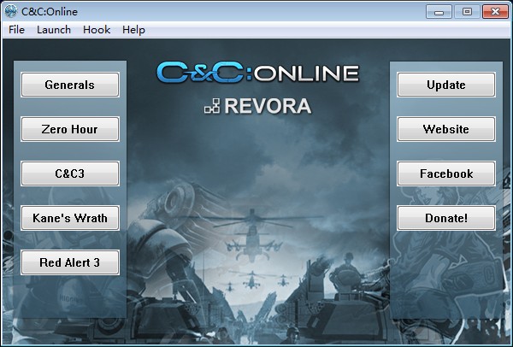Image resolution: width=513 pixels, height=347 pixels.
Task: Click the Donate! button
Action: [446, 218]
